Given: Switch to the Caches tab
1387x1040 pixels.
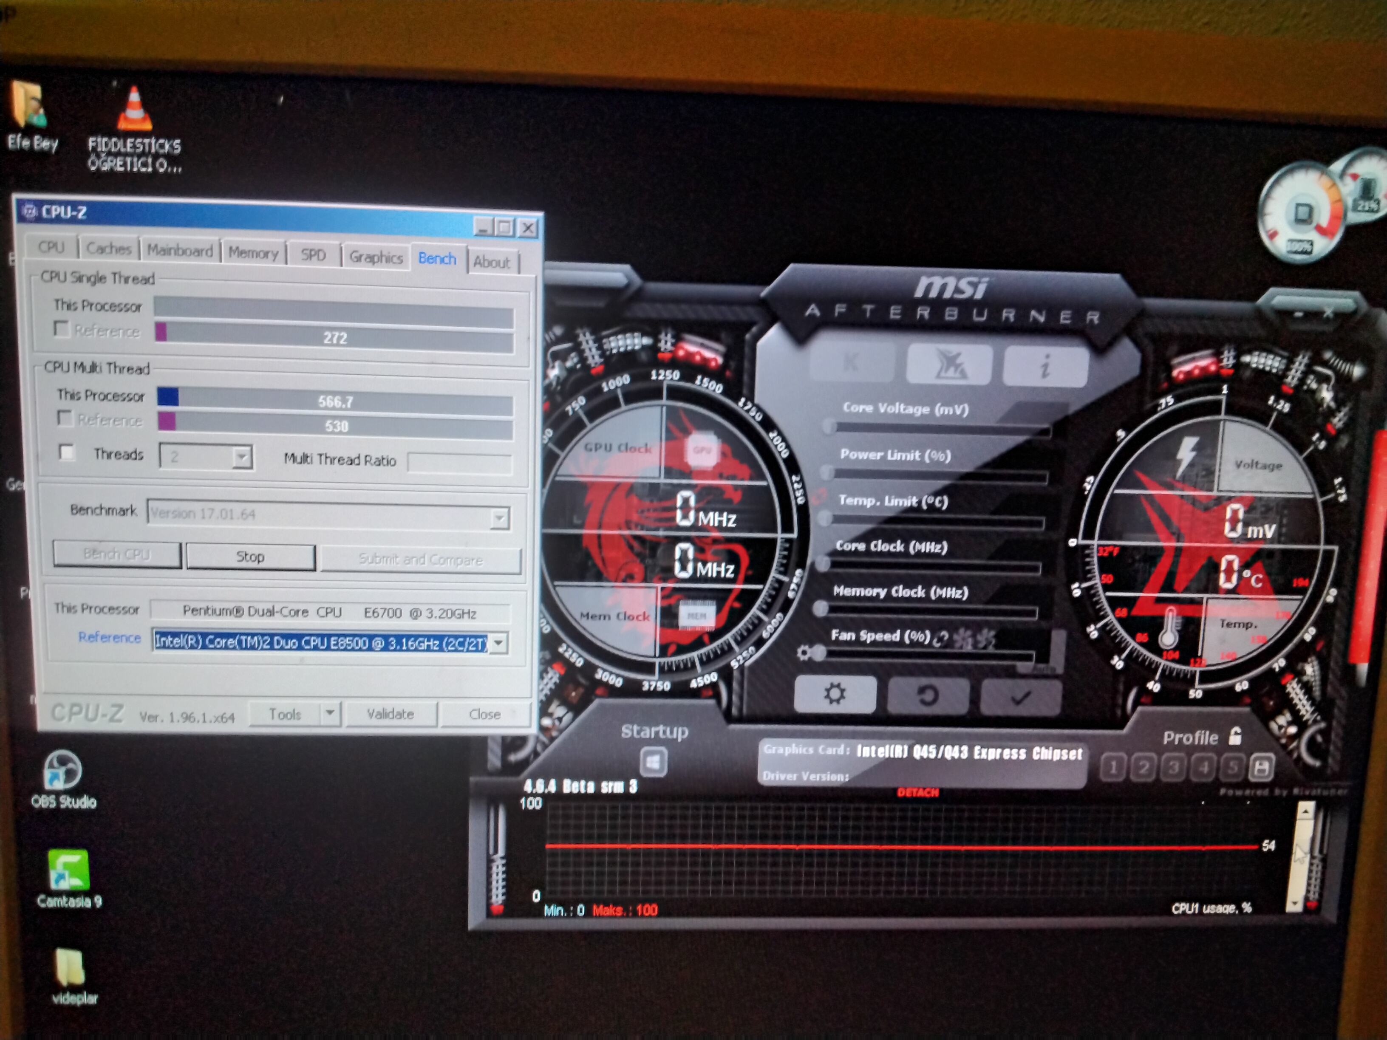Looking at the screenshot, I should pyautogui.click(x=109, y=249).
